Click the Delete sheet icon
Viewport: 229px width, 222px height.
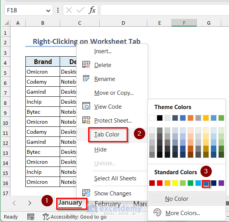(86, 65)
